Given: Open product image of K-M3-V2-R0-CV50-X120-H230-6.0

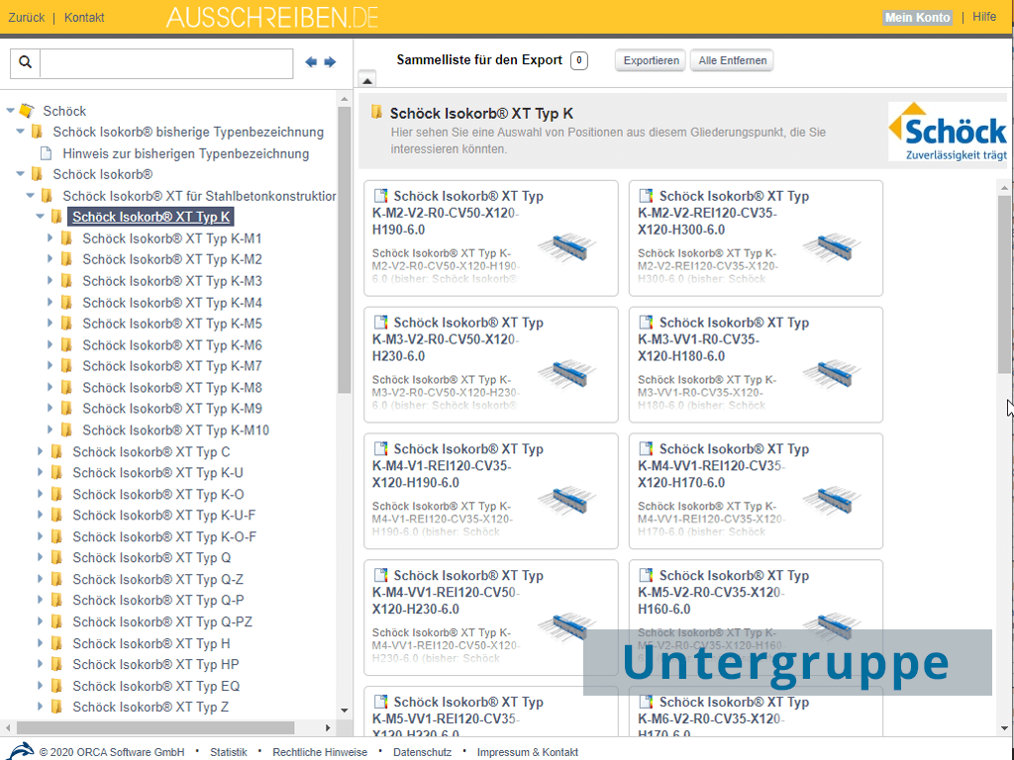Looking at the screenshot, I should [567, 373].
